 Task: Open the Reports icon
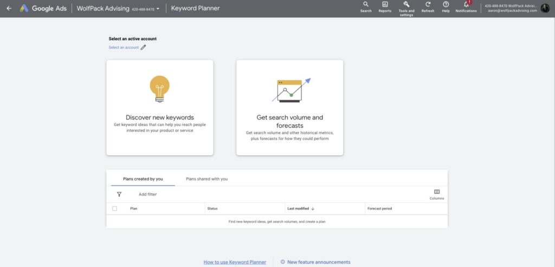(x=385, y=4)
